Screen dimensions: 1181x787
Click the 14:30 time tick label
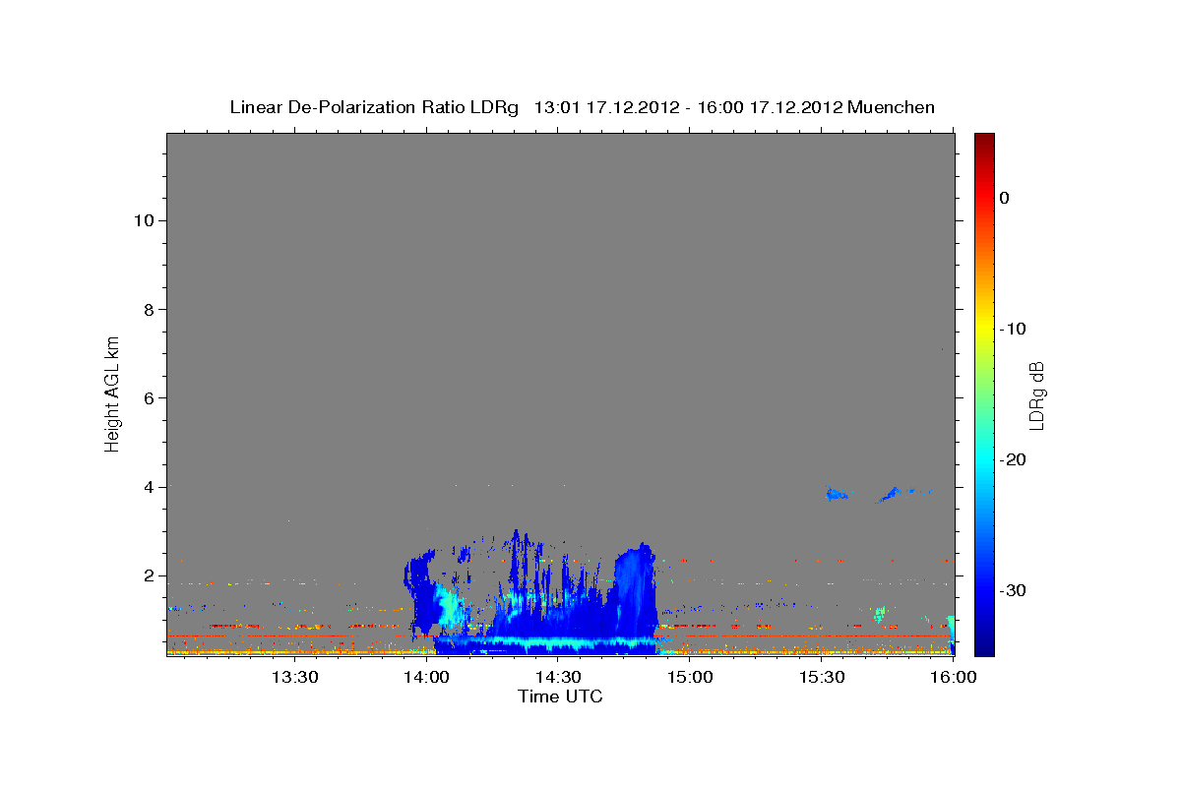coord(558,677)
